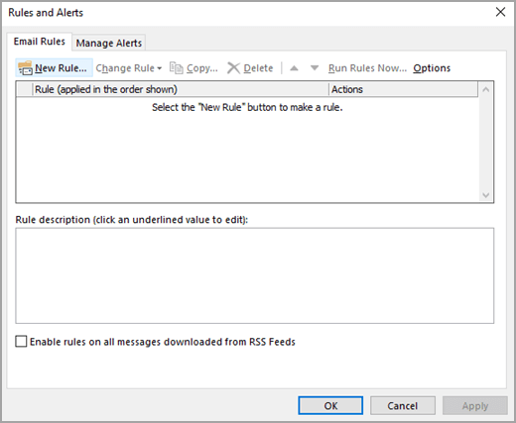Close the Rules and Alerts dialog
The height and width of the screenshot is (423, 516).
click(x=500, y=12)
